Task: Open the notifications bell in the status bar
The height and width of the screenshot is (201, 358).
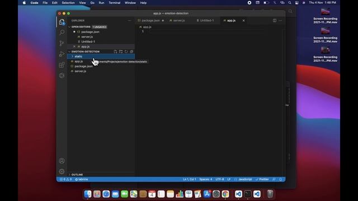Action: click(281, 179)
